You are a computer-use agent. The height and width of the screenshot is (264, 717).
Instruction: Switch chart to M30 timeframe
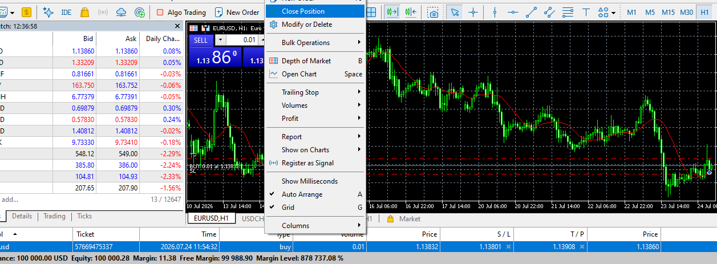(687, 12)
